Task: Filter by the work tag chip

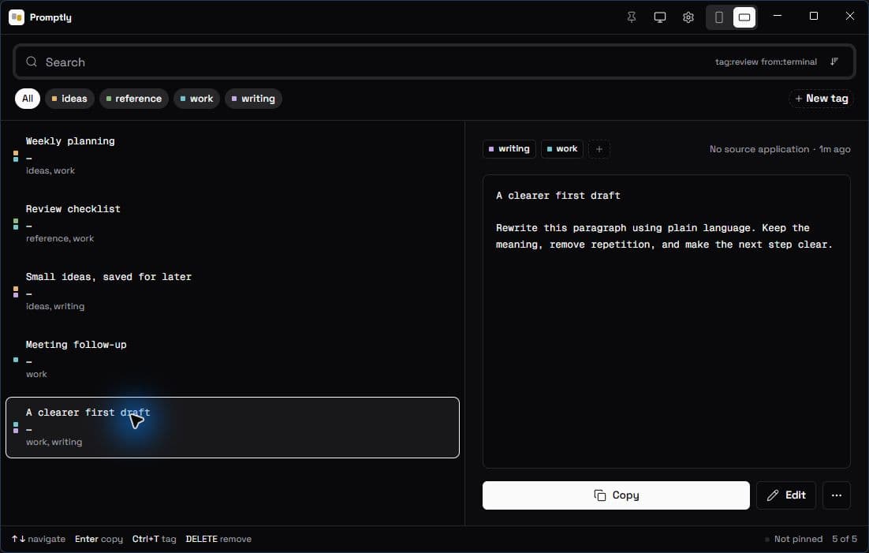Action: coord(196,98)
